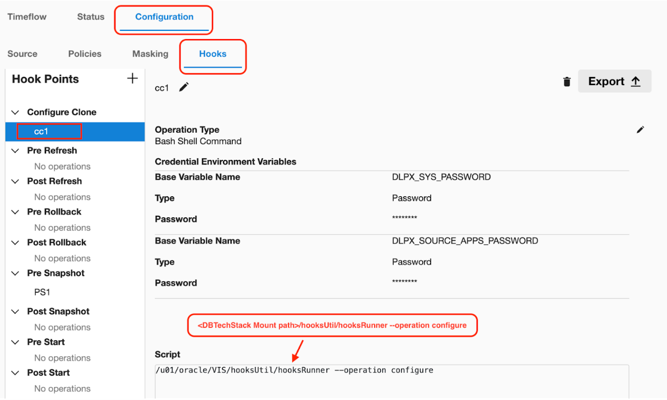Switch to the Masking sub-tab
This screenshot has width=667, height=400.
coord(150,54)
